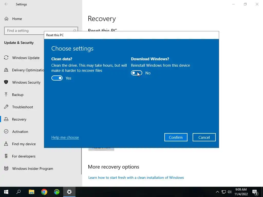Click the Delivery Optimization icon
263x197 pixels.
click(6, 70)
